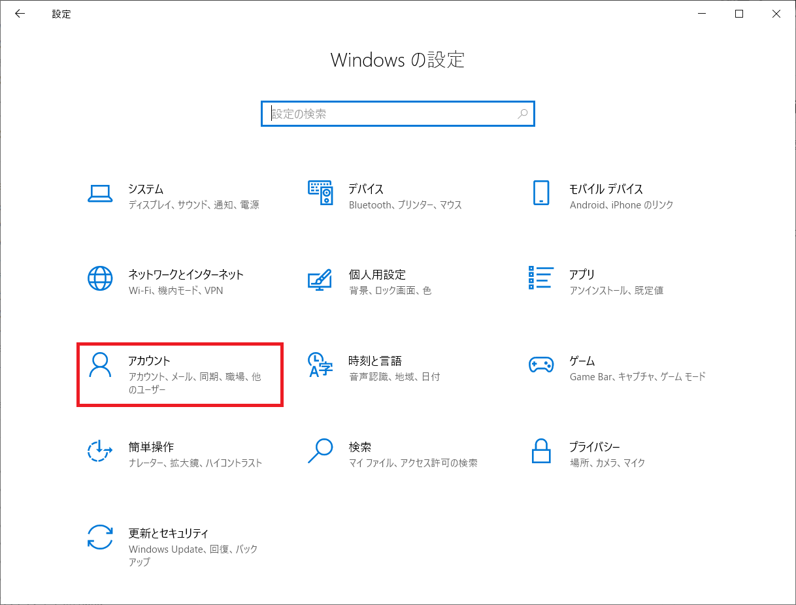The image size is (796, 605).
Task: Click the Windows の設定 heading
Action: (397, 59)
